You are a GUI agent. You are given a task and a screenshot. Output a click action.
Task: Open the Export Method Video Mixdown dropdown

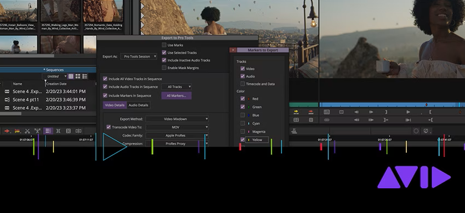click(x=177, y=119)
